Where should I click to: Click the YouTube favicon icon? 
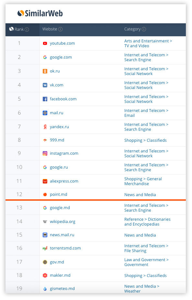(45, 43)
